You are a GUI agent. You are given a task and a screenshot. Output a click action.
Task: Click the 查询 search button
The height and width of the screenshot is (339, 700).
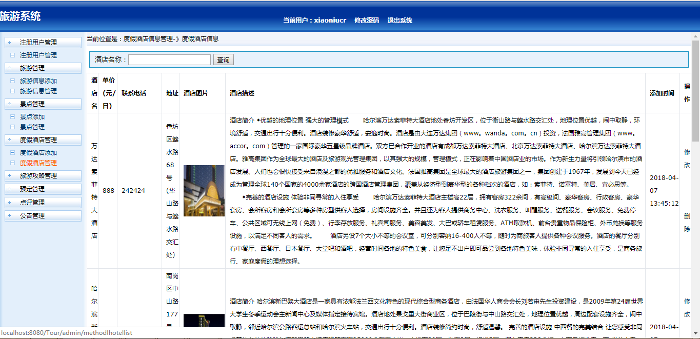click(x=223, y=60)
